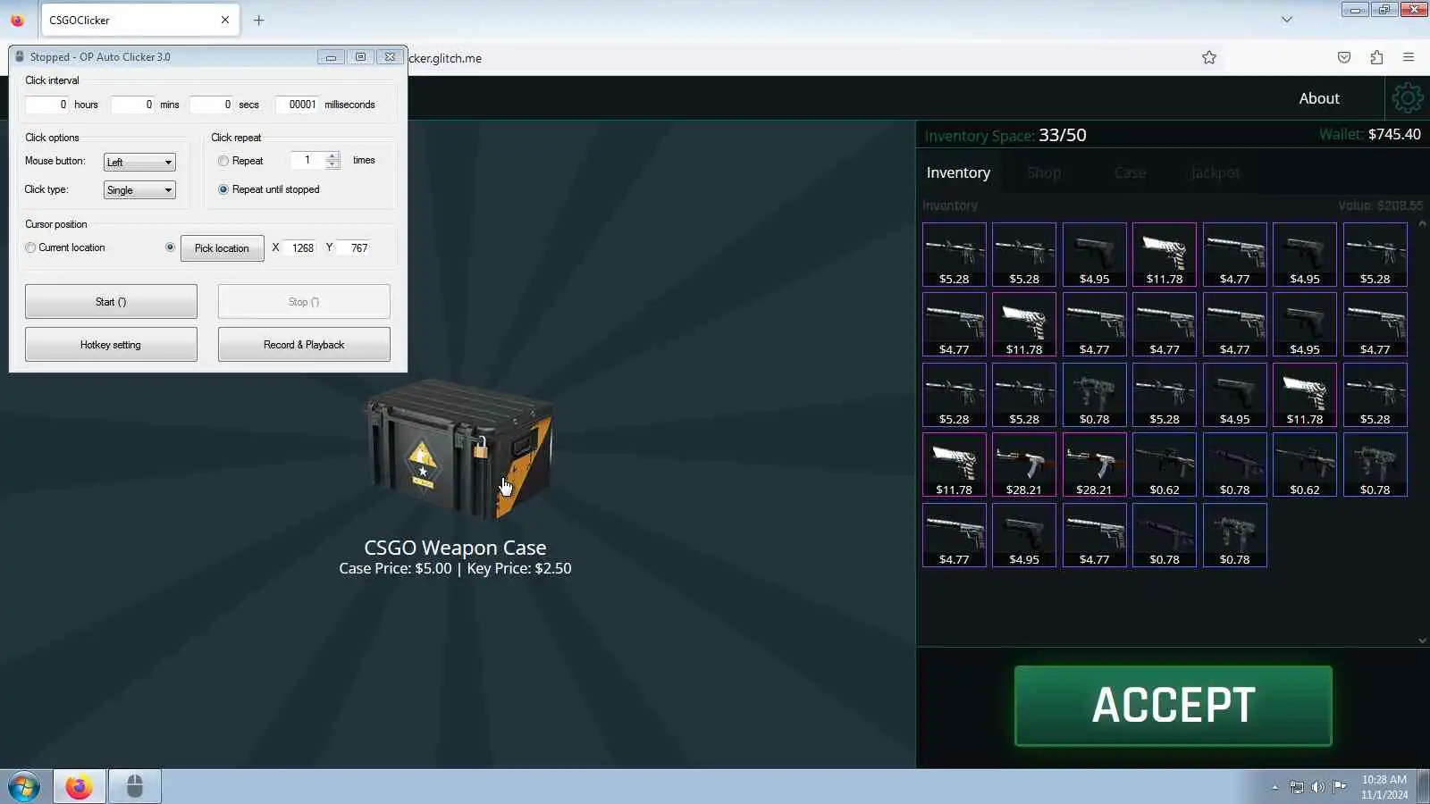
Task: Open Record & Playback
Action: 304,344
